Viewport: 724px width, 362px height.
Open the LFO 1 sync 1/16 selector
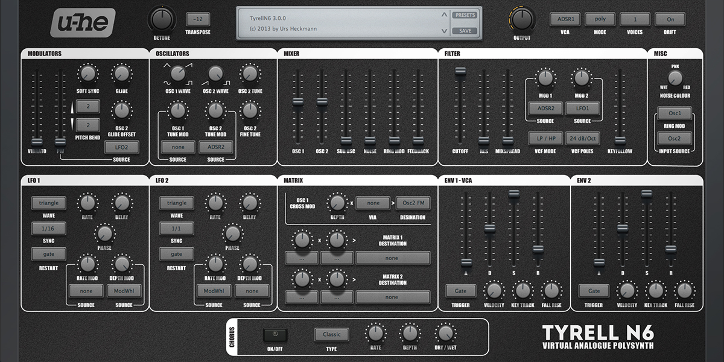coord(49,229)
